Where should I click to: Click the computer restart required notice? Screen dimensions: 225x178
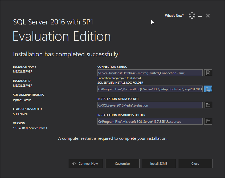click(113, 138)
